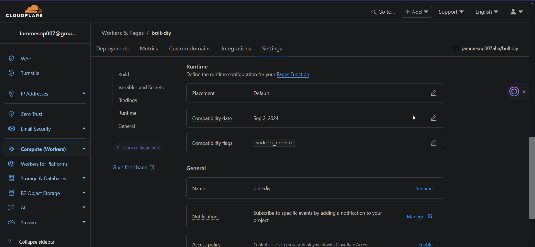The image size is (535, 247).
Task: Click the Turnstile icon in sidebar
Action: click(x=11, y=73)
